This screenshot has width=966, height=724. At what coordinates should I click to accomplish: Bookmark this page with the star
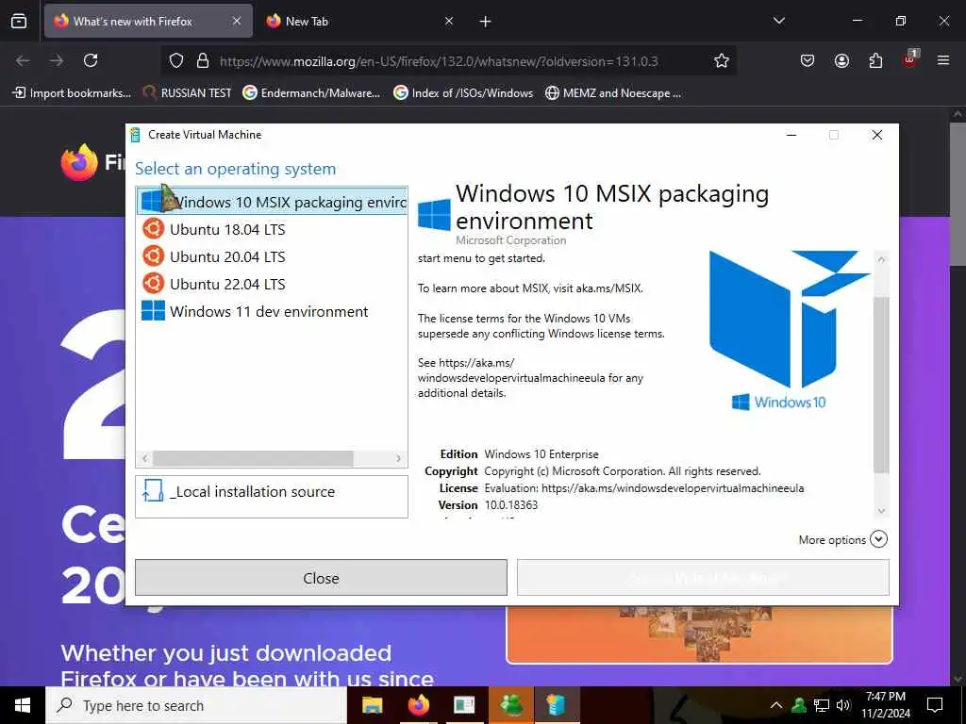click(x=722, y=60)
